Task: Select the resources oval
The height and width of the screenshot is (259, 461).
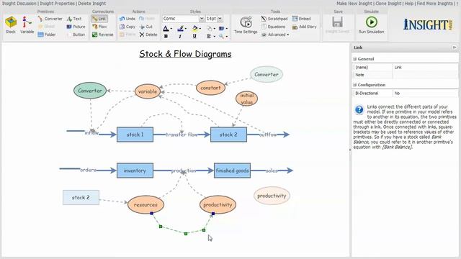Action: tap(146, 204)
